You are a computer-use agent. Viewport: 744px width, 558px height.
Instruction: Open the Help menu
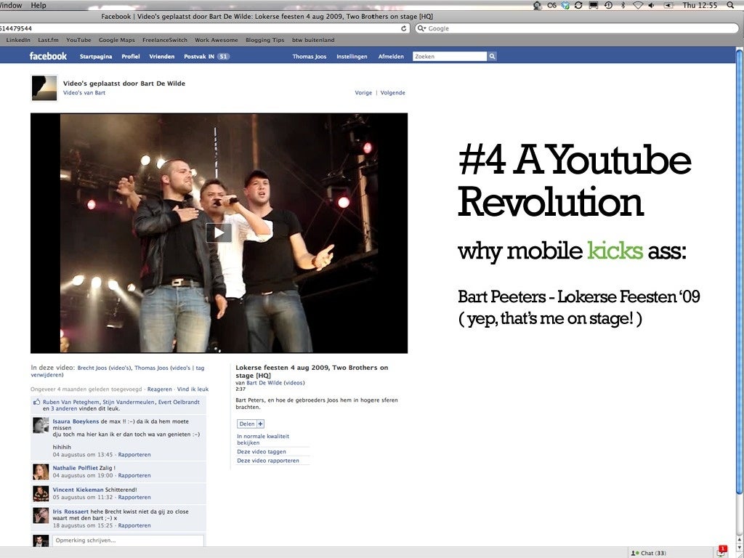39,5
